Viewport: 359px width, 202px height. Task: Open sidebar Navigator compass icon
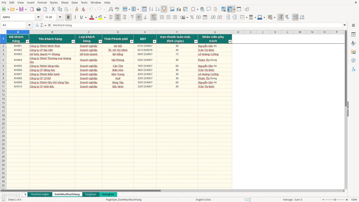(x=353, y=61)
